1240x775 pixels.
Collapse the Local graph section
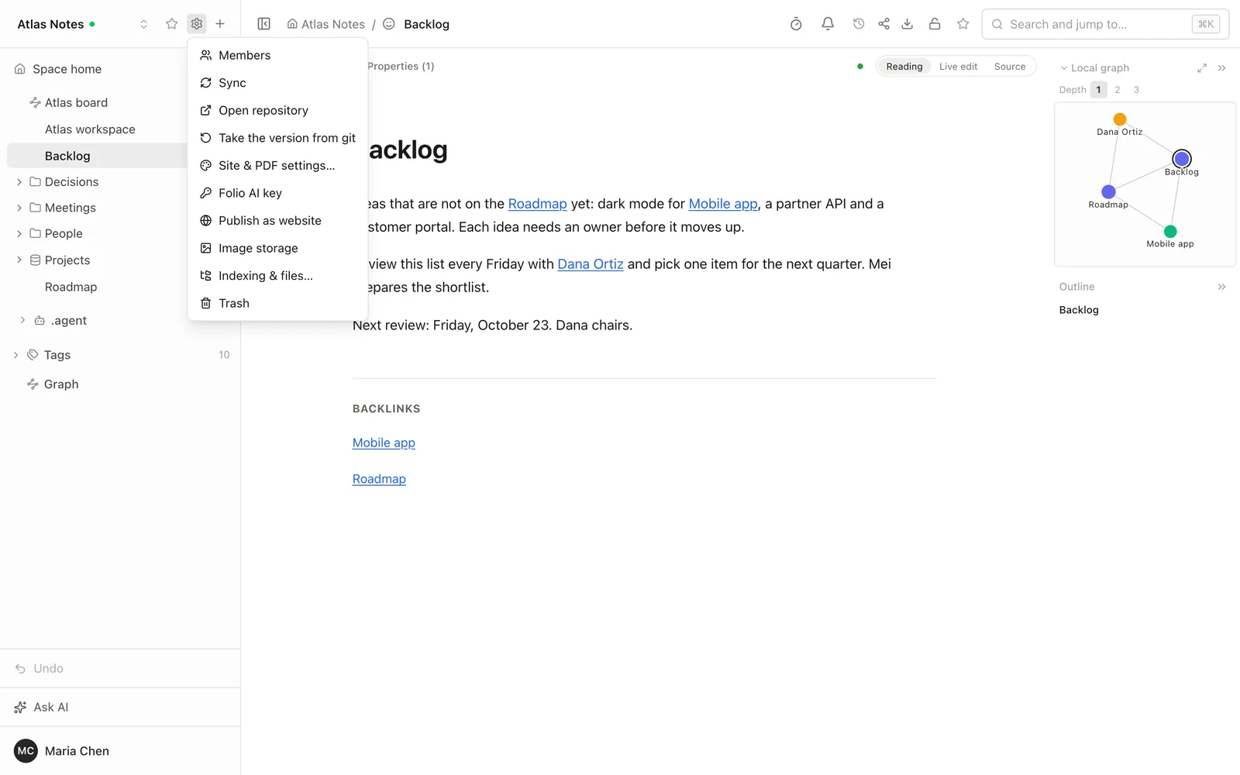tap(1064, 68)
